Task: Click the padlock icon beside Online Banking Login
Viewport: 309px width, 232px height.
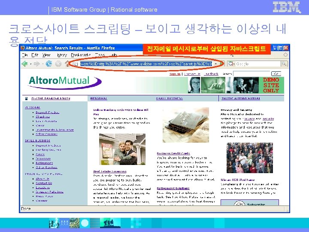Action: tap(27, 98)
